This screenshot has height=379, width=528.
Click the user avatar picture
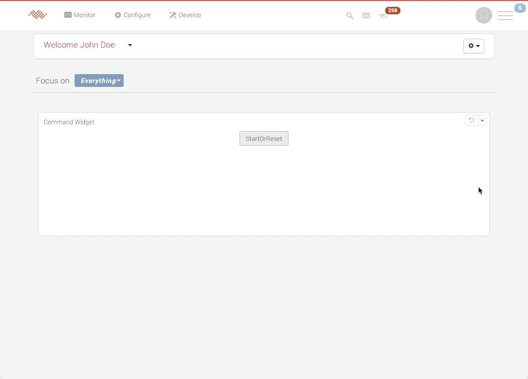(484, 15)
